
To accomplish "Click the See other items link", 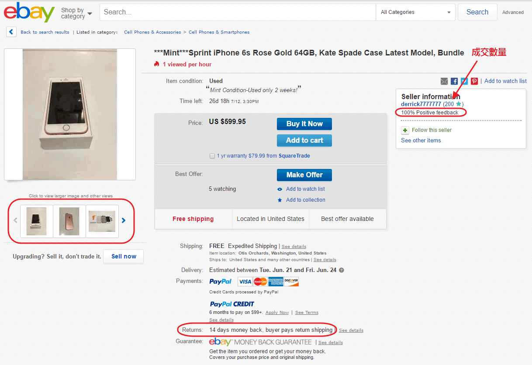I will pyautogui.click(x=421, y=140).
